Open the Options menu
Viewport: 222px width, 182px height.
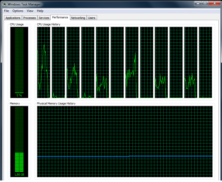[x=18, y=11]
